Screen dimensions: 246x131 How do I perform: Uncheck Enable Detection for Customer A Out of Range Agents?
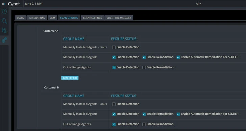(114, 67)
